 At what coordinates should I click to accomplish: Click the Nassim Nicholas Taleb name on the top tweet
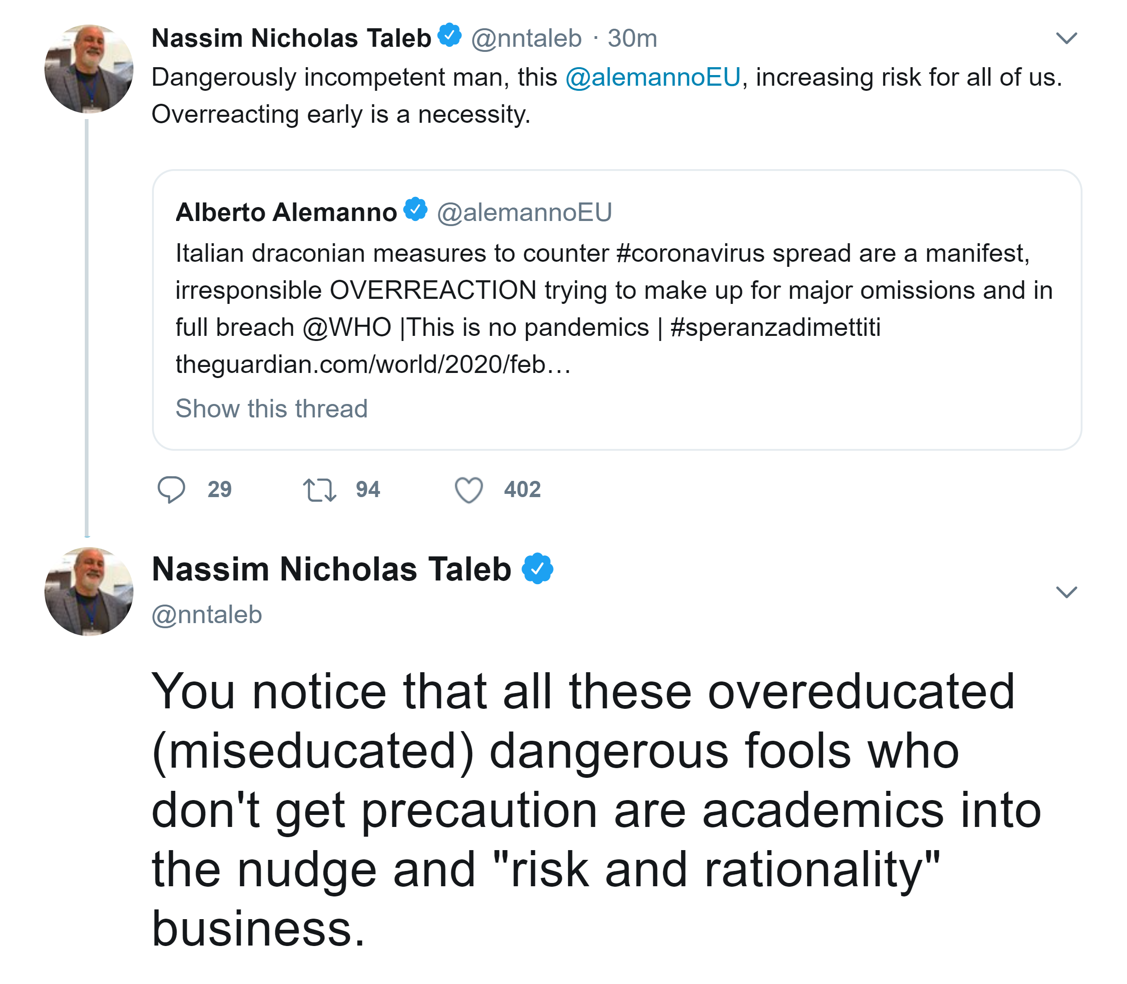pos(291,38)
